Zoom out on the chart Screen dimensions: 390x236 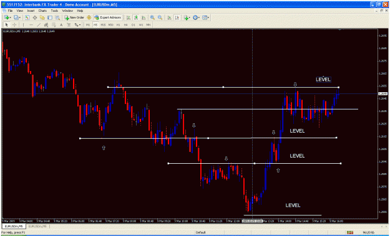tap(160, 17)
